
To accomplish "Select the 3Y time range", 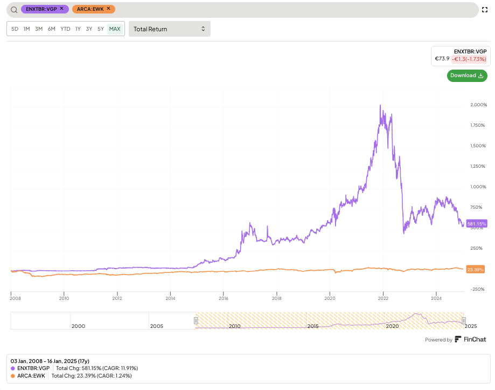I will [x=89, y=29].
